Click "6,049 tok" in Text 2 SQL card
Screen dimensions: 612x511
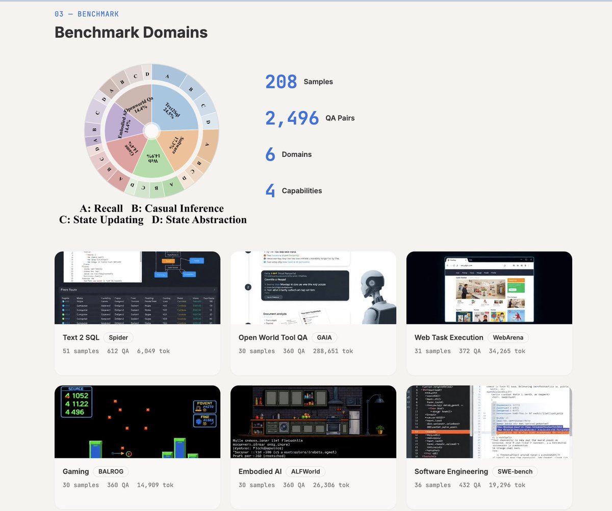(154, 351)
